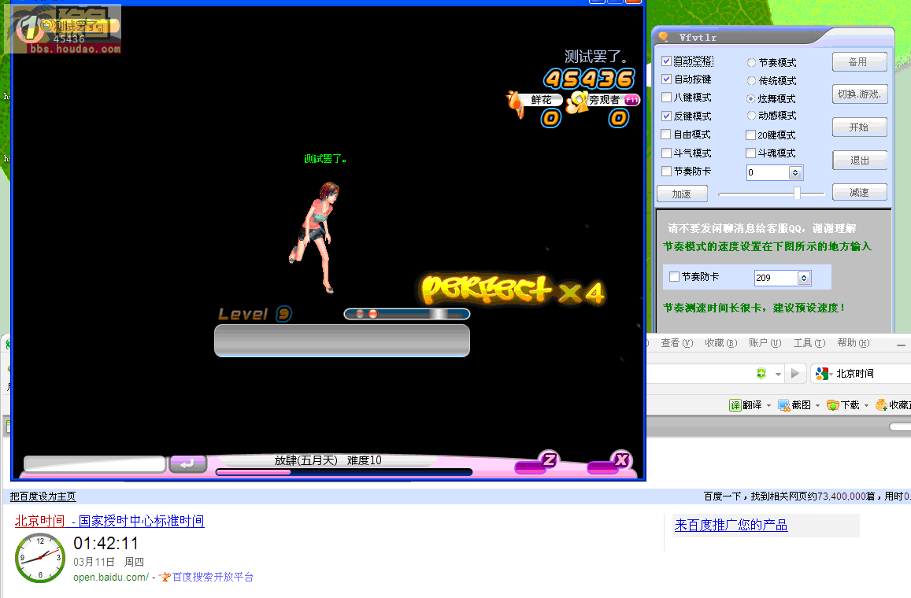Click the Baidu open platform icon
The height and width of the screenshot is (598, 911).
click(x=165, y=577)
